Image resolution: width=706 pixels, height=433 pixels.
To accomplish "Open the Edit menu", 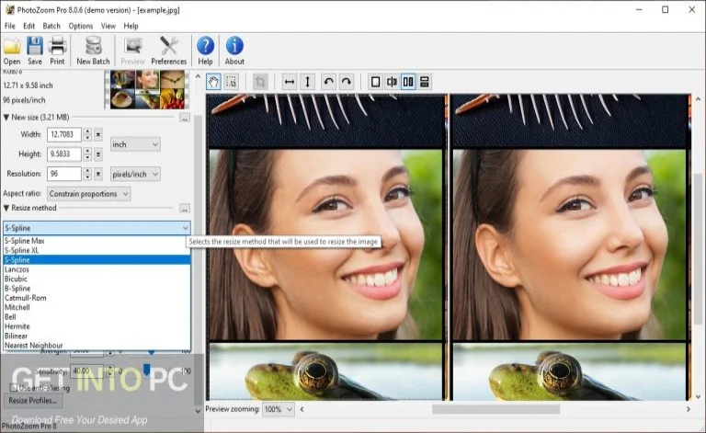I will click(x=28, y=26).
